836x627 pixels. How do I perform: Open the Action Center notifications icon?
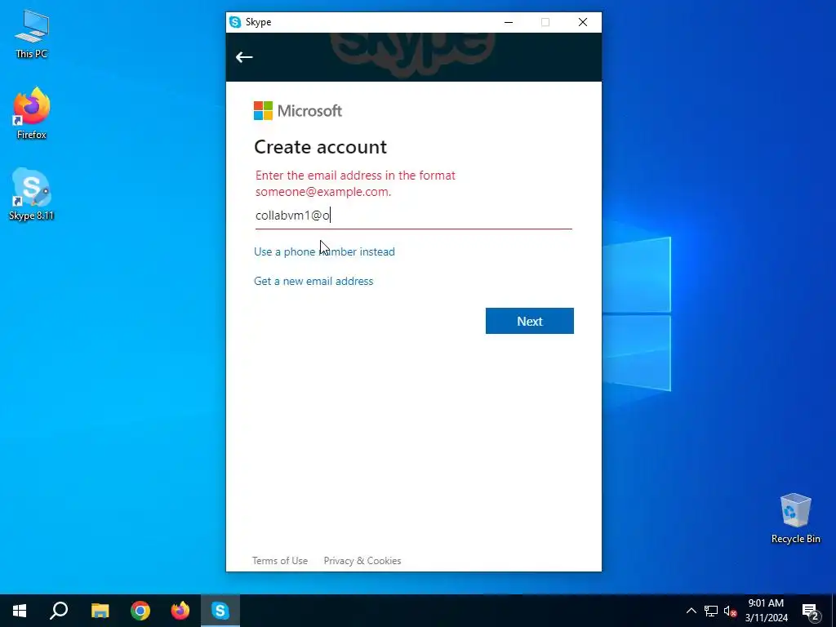(x=811, y=611)
